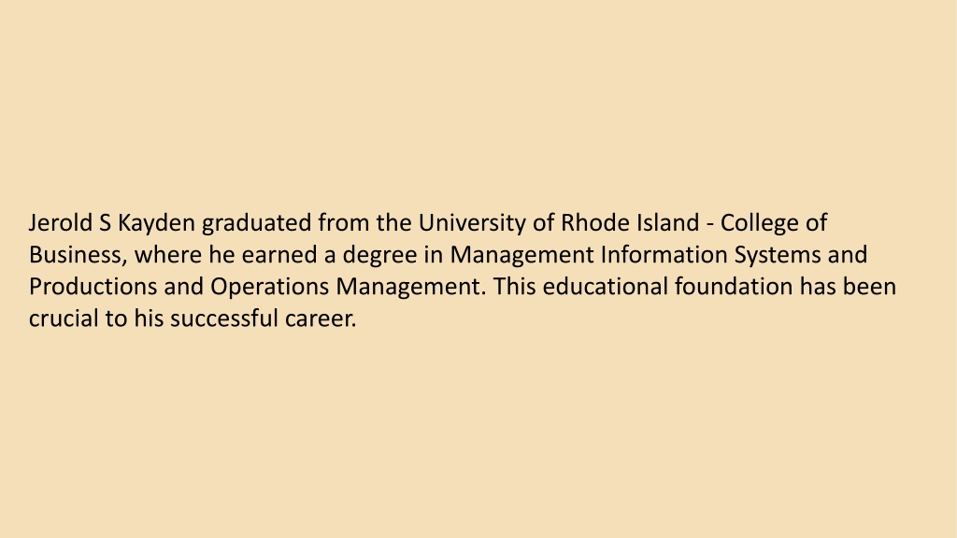The width and height of the screenshot is (957, 538).
Task: Click the word "educational" in the third line
Action: (x=605, y=286)
